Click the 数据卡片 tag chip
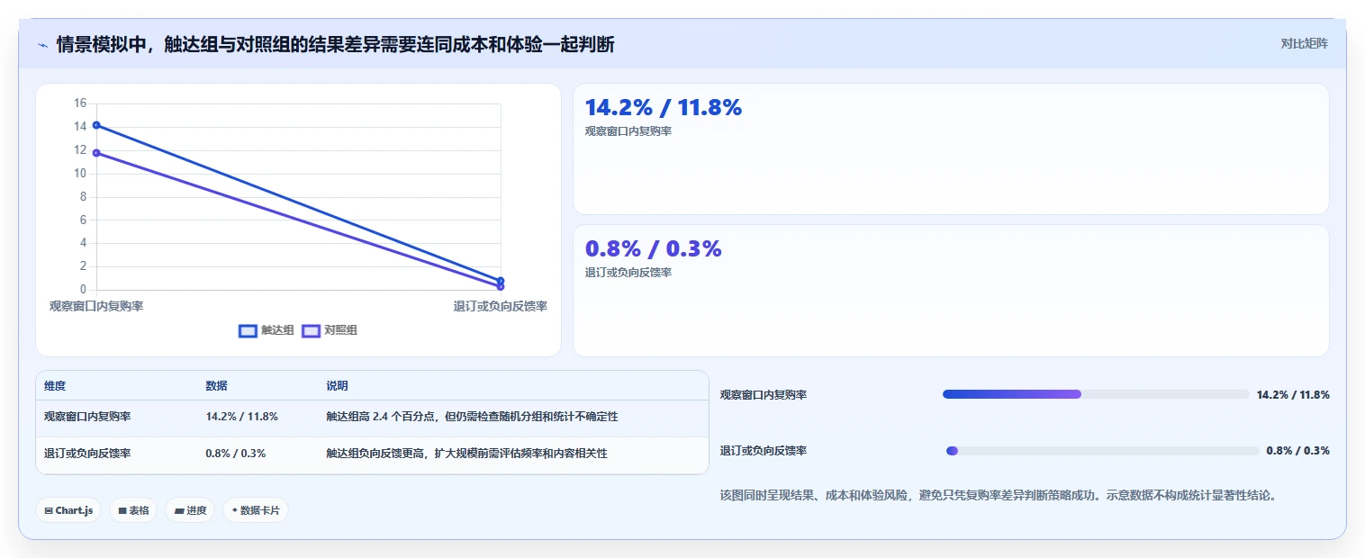The height and width of the screenshot is (558, 1365). coord(256,510)
